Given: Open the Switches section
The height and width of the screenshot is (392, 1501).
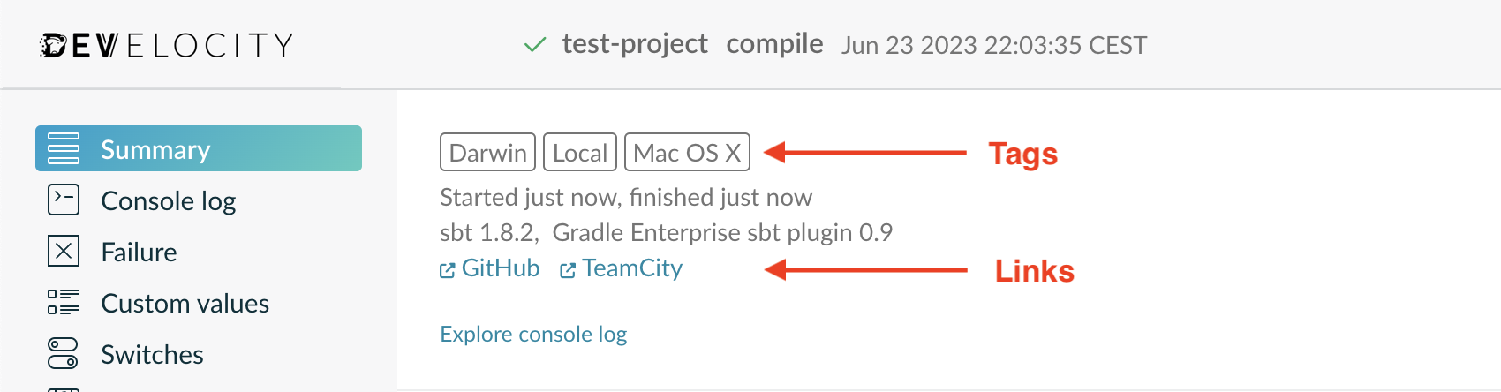Looking at the screenshot, I should click(152, 355).
